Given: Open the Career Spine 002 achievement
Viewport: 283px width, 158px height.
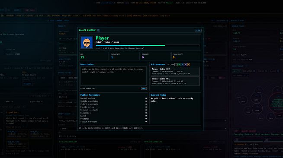Looking at the screenshot, I should pos(175,71).
